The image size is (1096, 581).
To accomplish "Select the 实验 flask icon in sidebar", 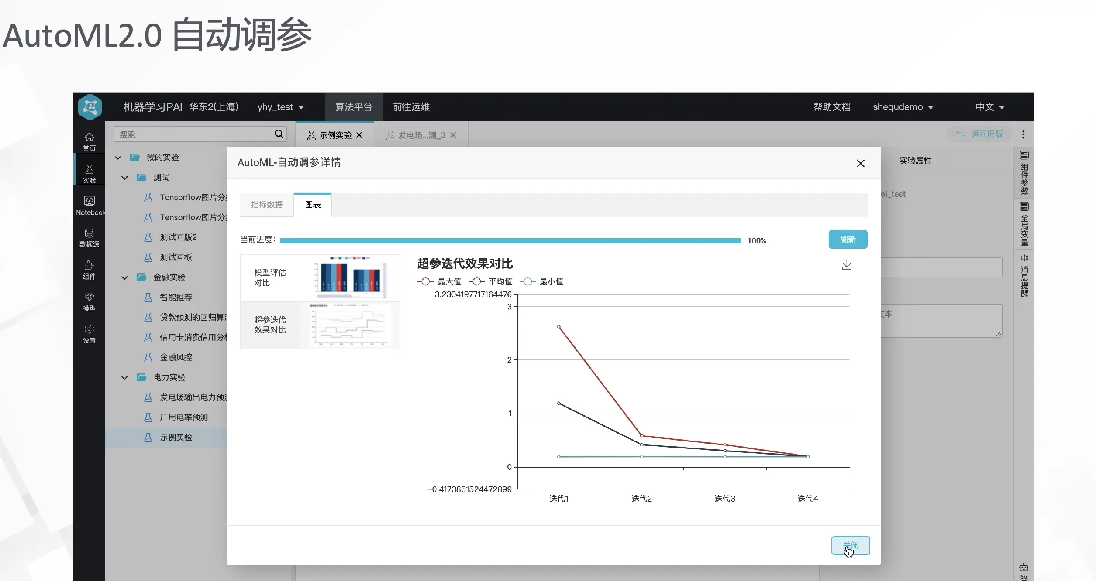I will (89, 170).
